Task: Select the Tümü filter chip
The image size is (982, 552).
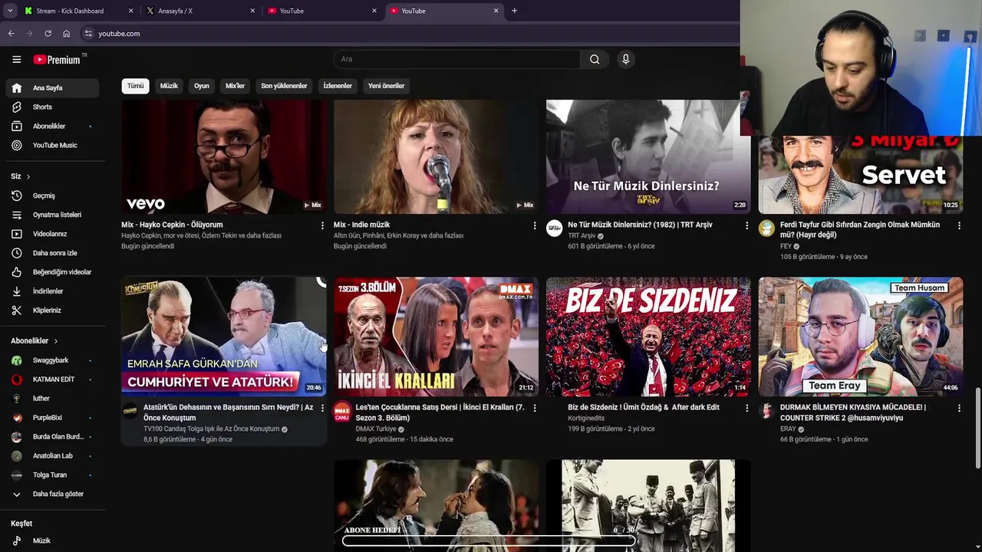Action: pos(135,86)
